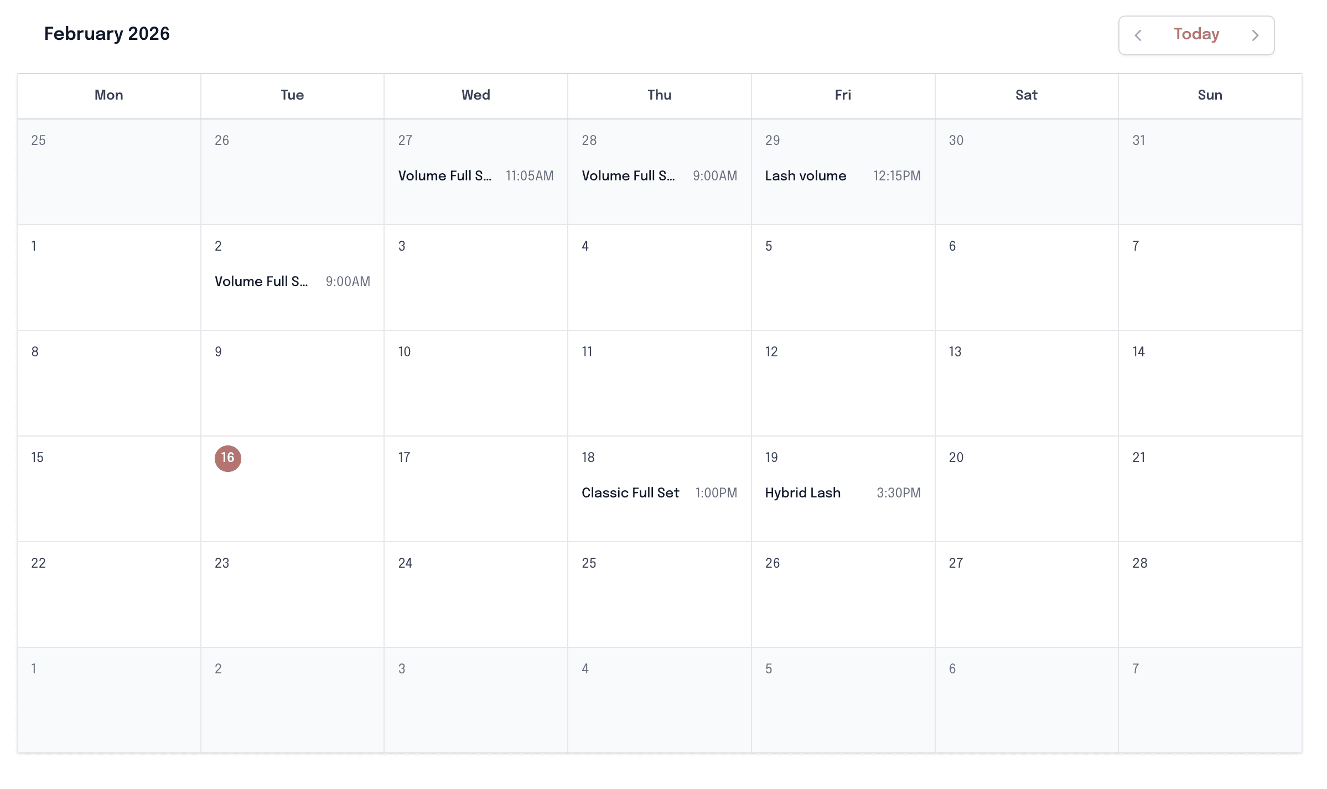This screenshot has height=789, width=1327.
Task: Click the previous month chevron arrow
Action: tap(1138, 35)
